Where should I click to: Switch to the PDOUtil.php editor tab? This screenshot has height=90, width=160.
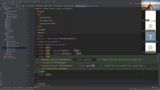(x=58, y=6)
